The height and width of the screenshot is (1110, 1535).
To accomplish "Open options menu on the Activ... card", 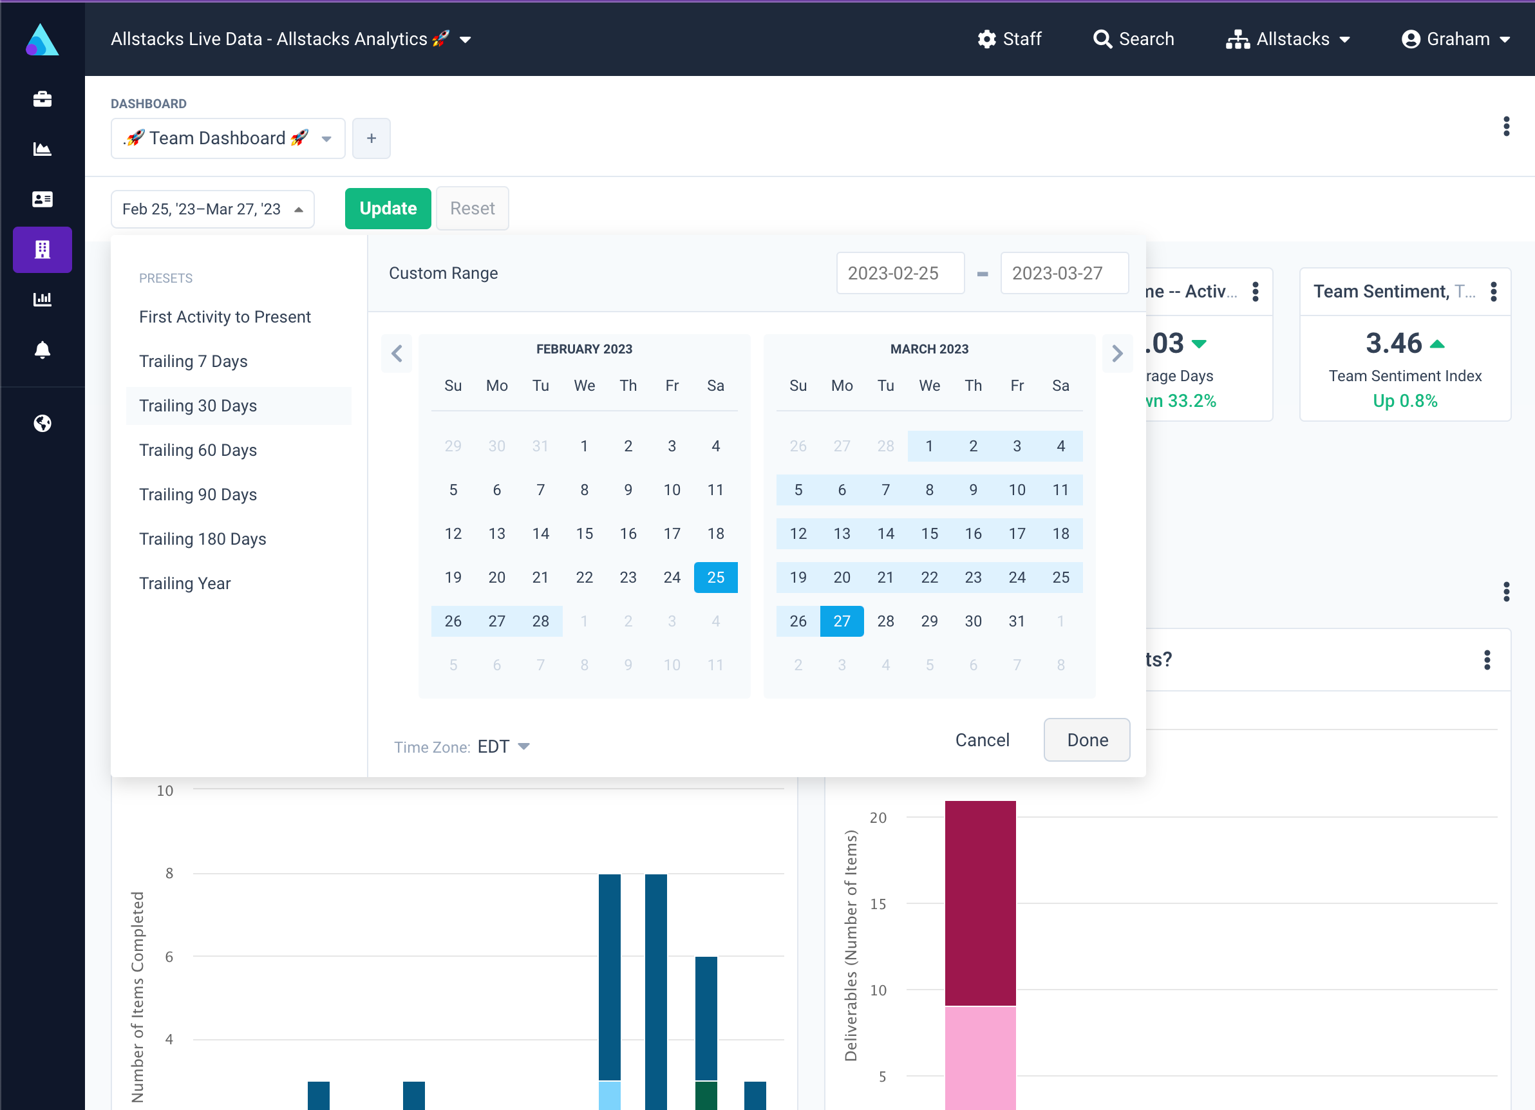I will 1255,292.
